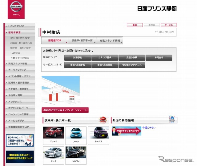Select the 充電スタンド情報 tab
The height and width of the screenshot is (166, 197).
pyautogui.click(x=110, y=40)
